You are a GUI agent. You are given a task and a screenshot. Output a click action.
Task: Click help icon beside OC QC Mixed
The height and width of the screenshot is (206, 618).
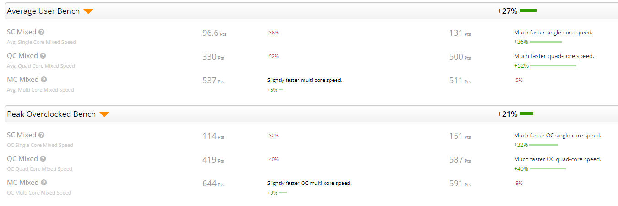tap(43, 159)
